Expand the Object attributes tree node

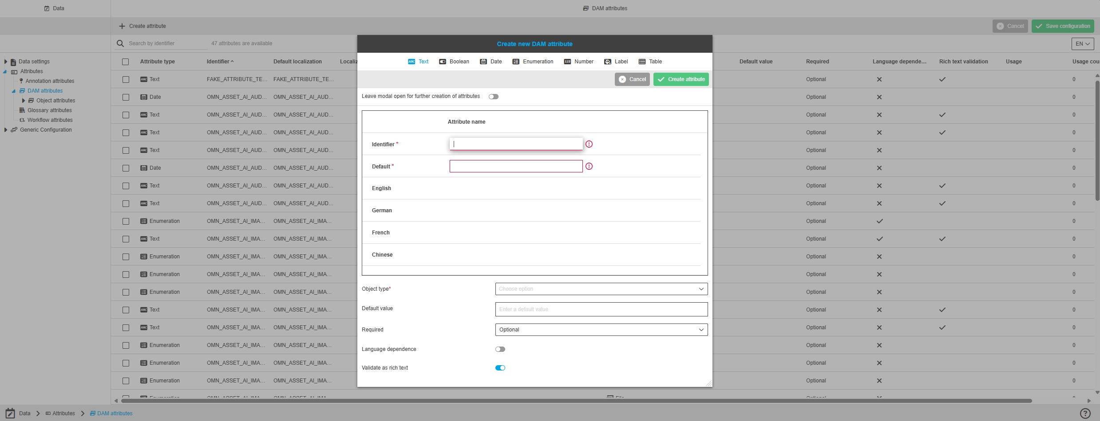[24, 101]
